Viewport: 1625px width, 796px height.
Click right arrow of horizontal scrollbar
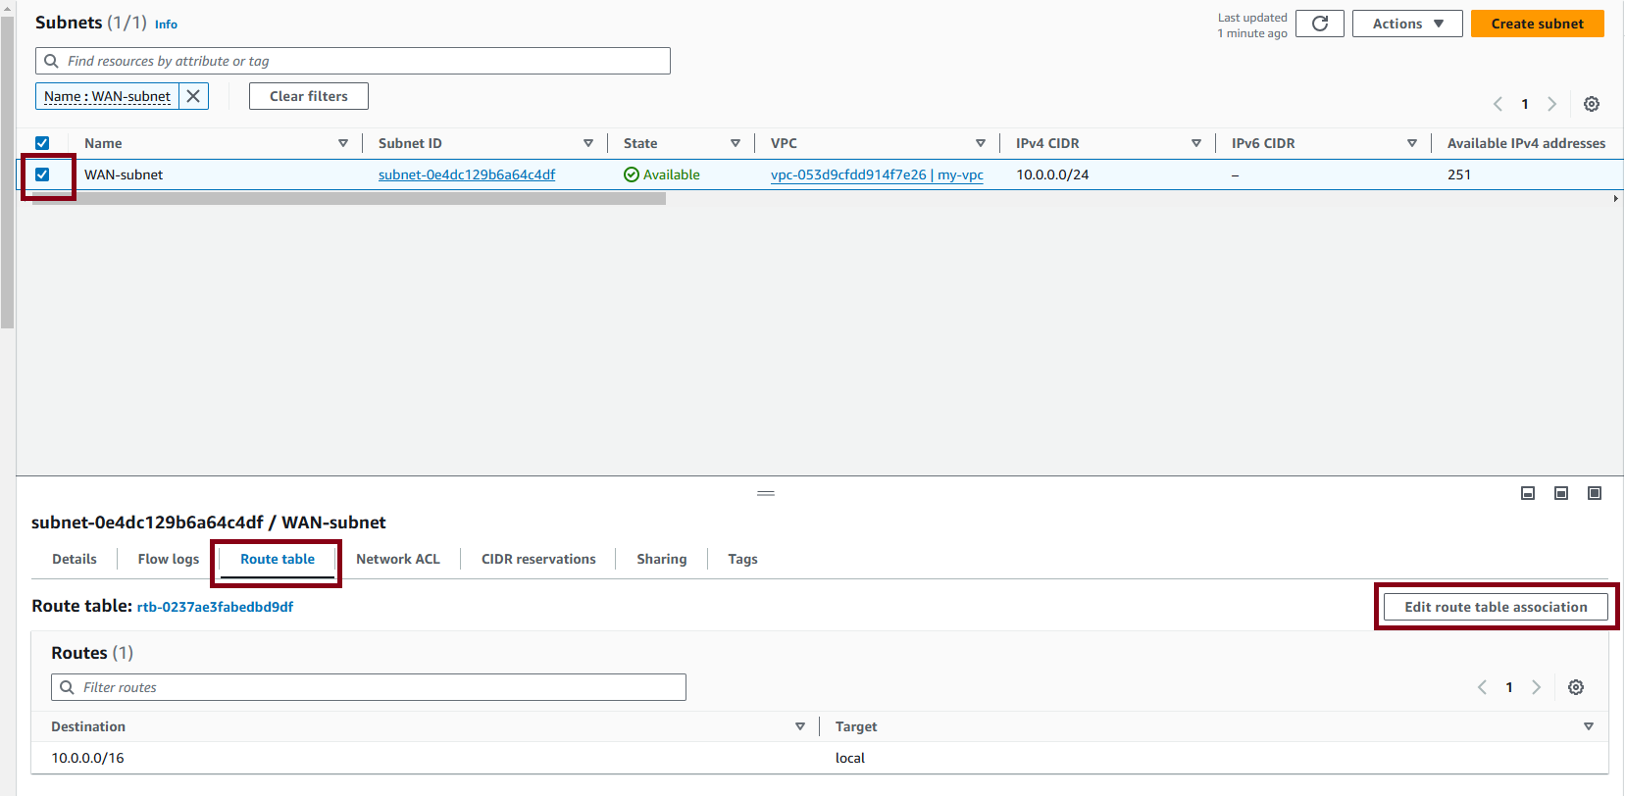tap(1615, 199)
